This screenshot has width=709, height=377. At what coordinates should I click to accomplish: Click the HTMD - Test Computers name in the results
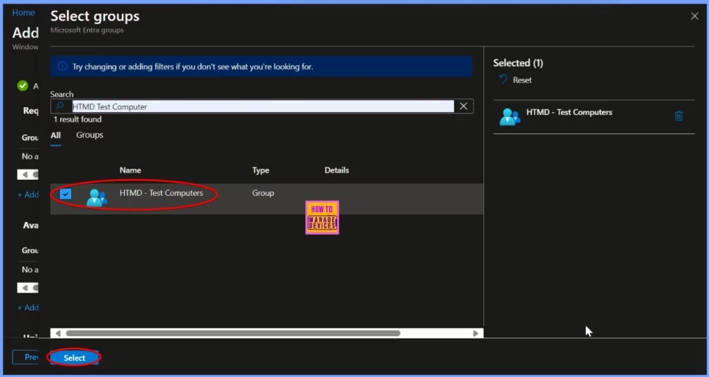click(x=161, y=193)
